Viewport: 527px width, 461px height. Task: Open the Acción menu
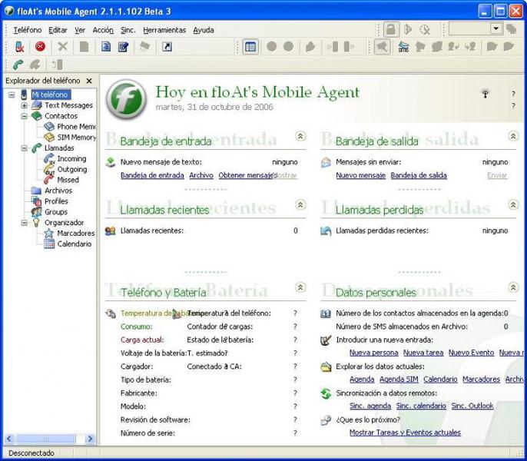[x=103, y=30]
